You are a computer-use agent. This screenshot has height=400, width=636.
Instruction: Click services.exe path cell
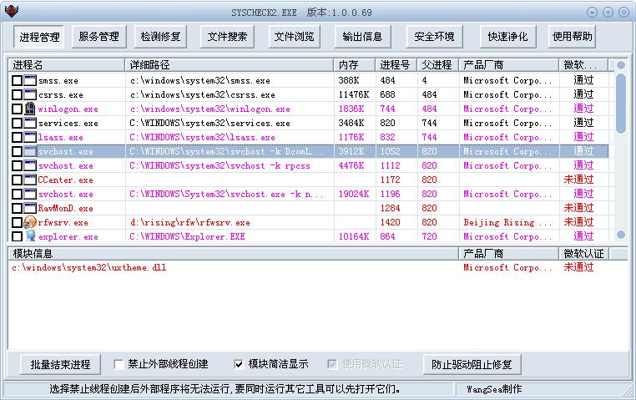[209, 123]
